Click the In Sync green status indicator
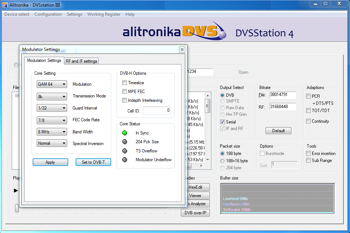Screen dimensions: 350x233 [x=125, y=133]
